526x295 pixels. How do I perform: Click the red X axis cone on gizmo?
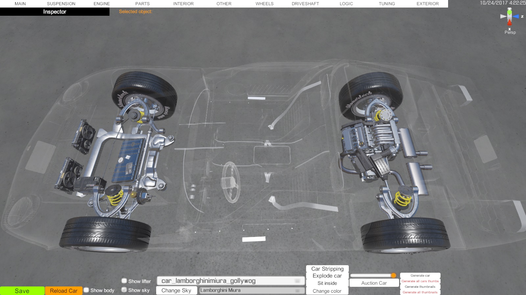510,23
